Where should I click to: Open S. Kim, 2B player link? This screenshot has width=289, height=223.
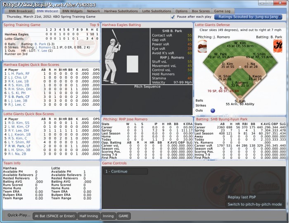click(20, 85)
